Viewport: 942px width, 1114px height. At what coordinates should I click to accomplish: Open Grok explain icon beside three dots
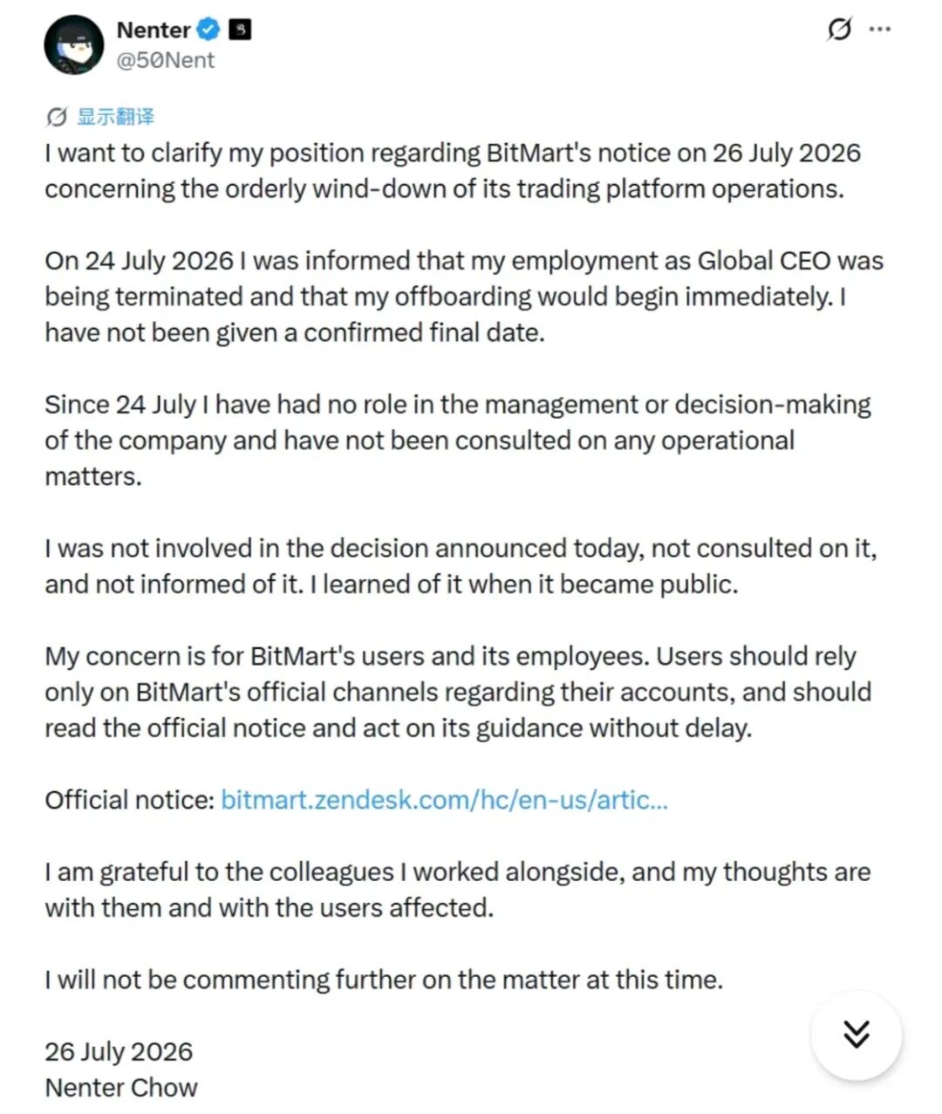click(838, 30)
